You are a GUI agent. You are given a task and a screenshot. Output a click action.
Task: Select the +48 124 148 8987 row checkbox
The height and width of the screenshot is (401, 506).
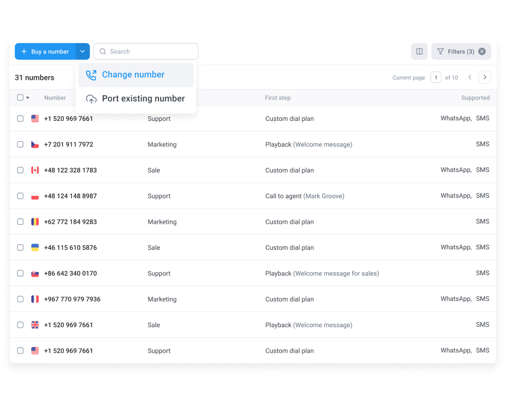(20, 196)
